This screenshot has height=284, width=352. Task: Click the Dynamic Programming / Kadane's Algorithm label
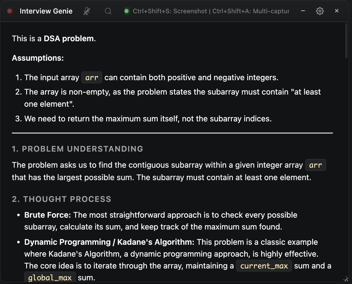pos(109,242)
